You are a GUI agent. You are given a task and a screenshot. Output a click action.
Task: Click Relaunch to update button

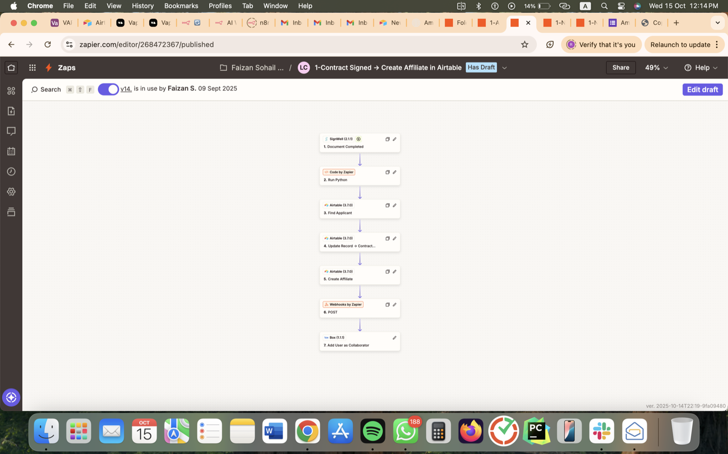pos(684,45)
